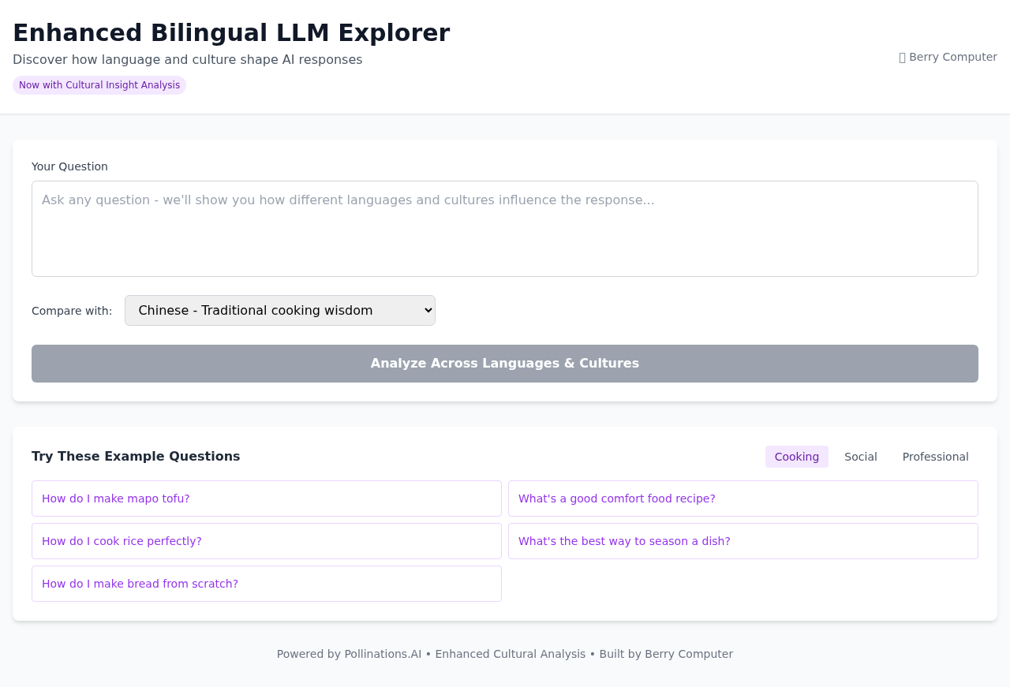
Task: Click inside the question input box
Action: coord(505,229)
